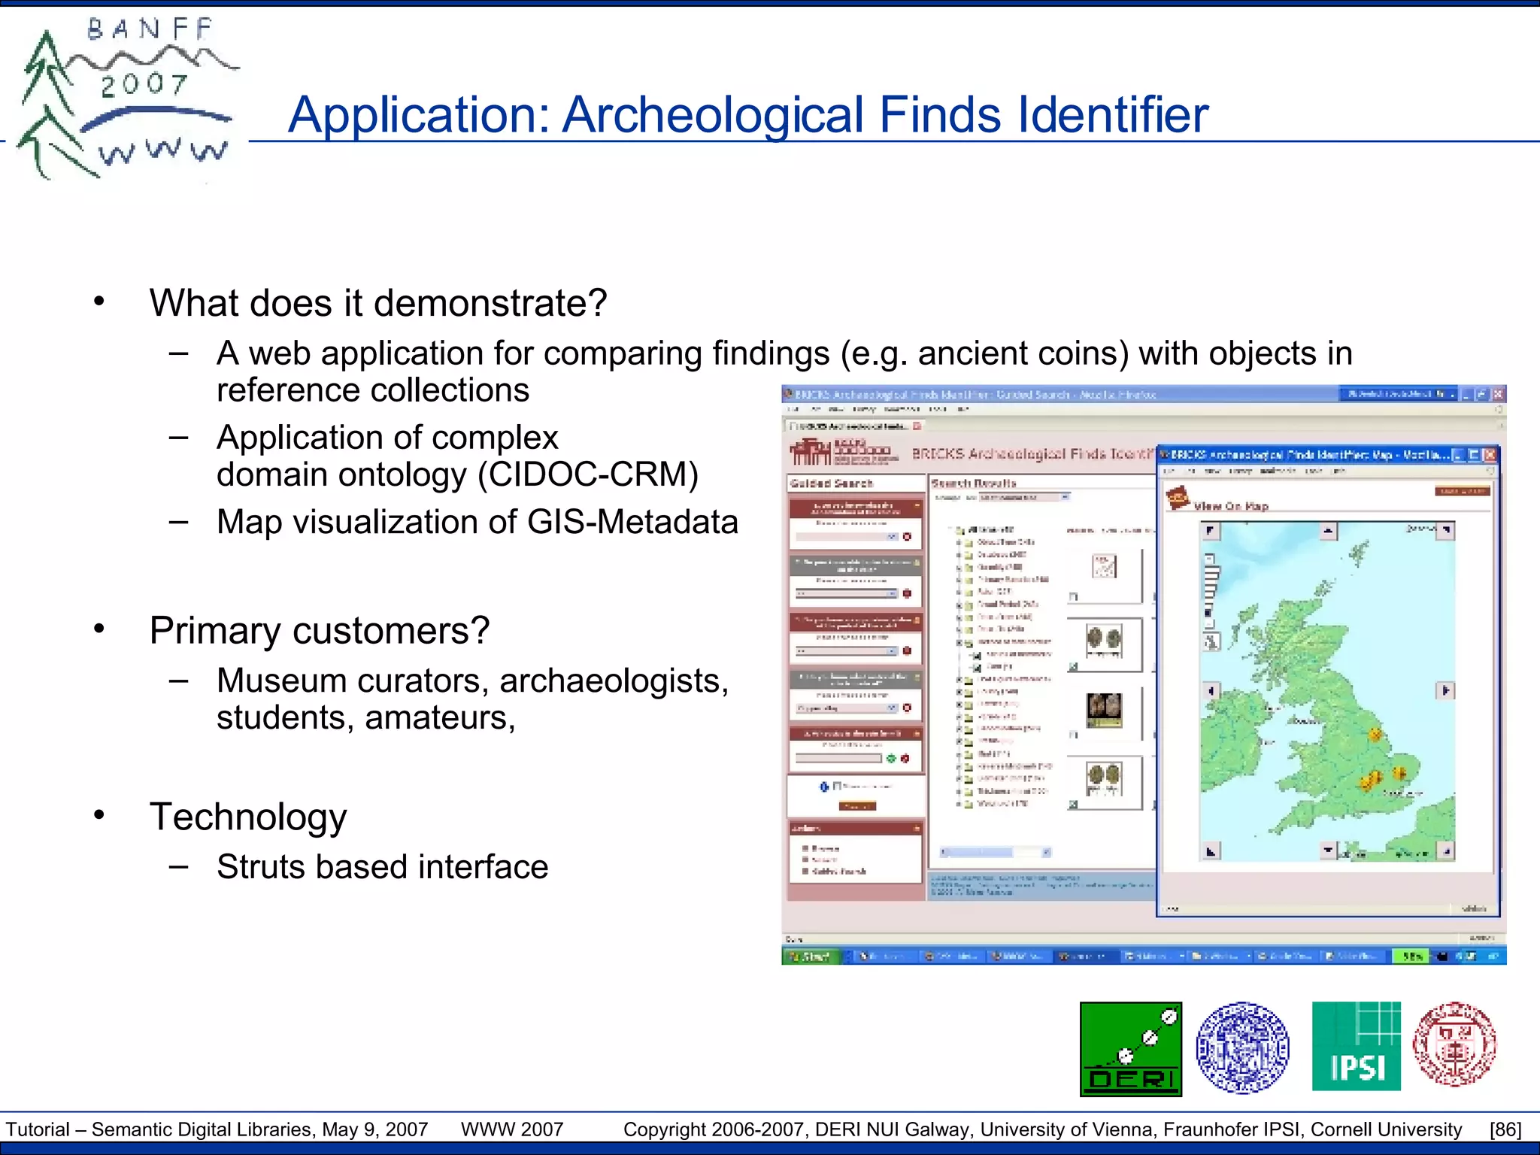The height and width of the screenshot is (1155, 1540).
Task: Click the DERI logo on the slide
Action: pos(1131,1049)
